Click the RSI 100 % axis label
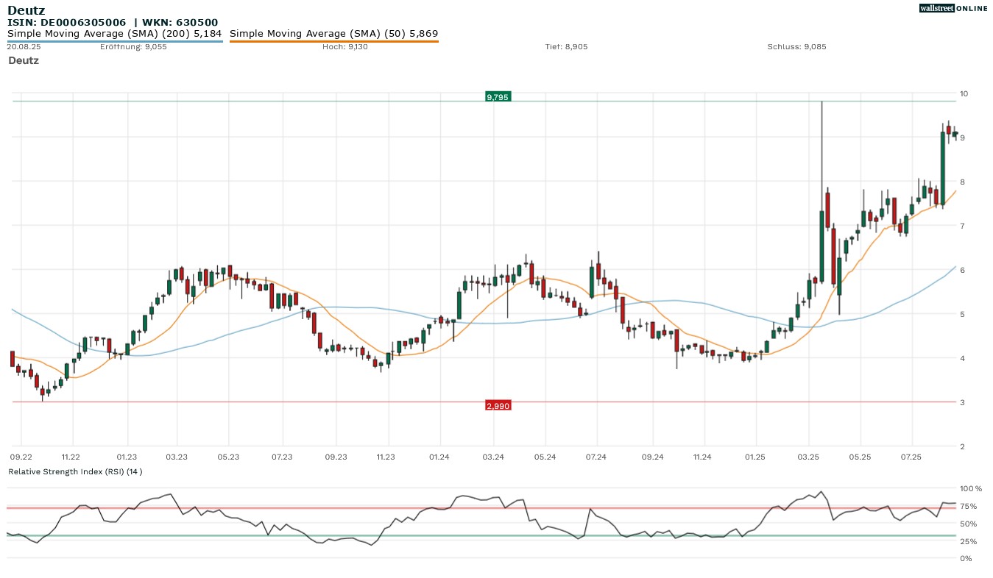993x578 pixels. pos(971,488)
